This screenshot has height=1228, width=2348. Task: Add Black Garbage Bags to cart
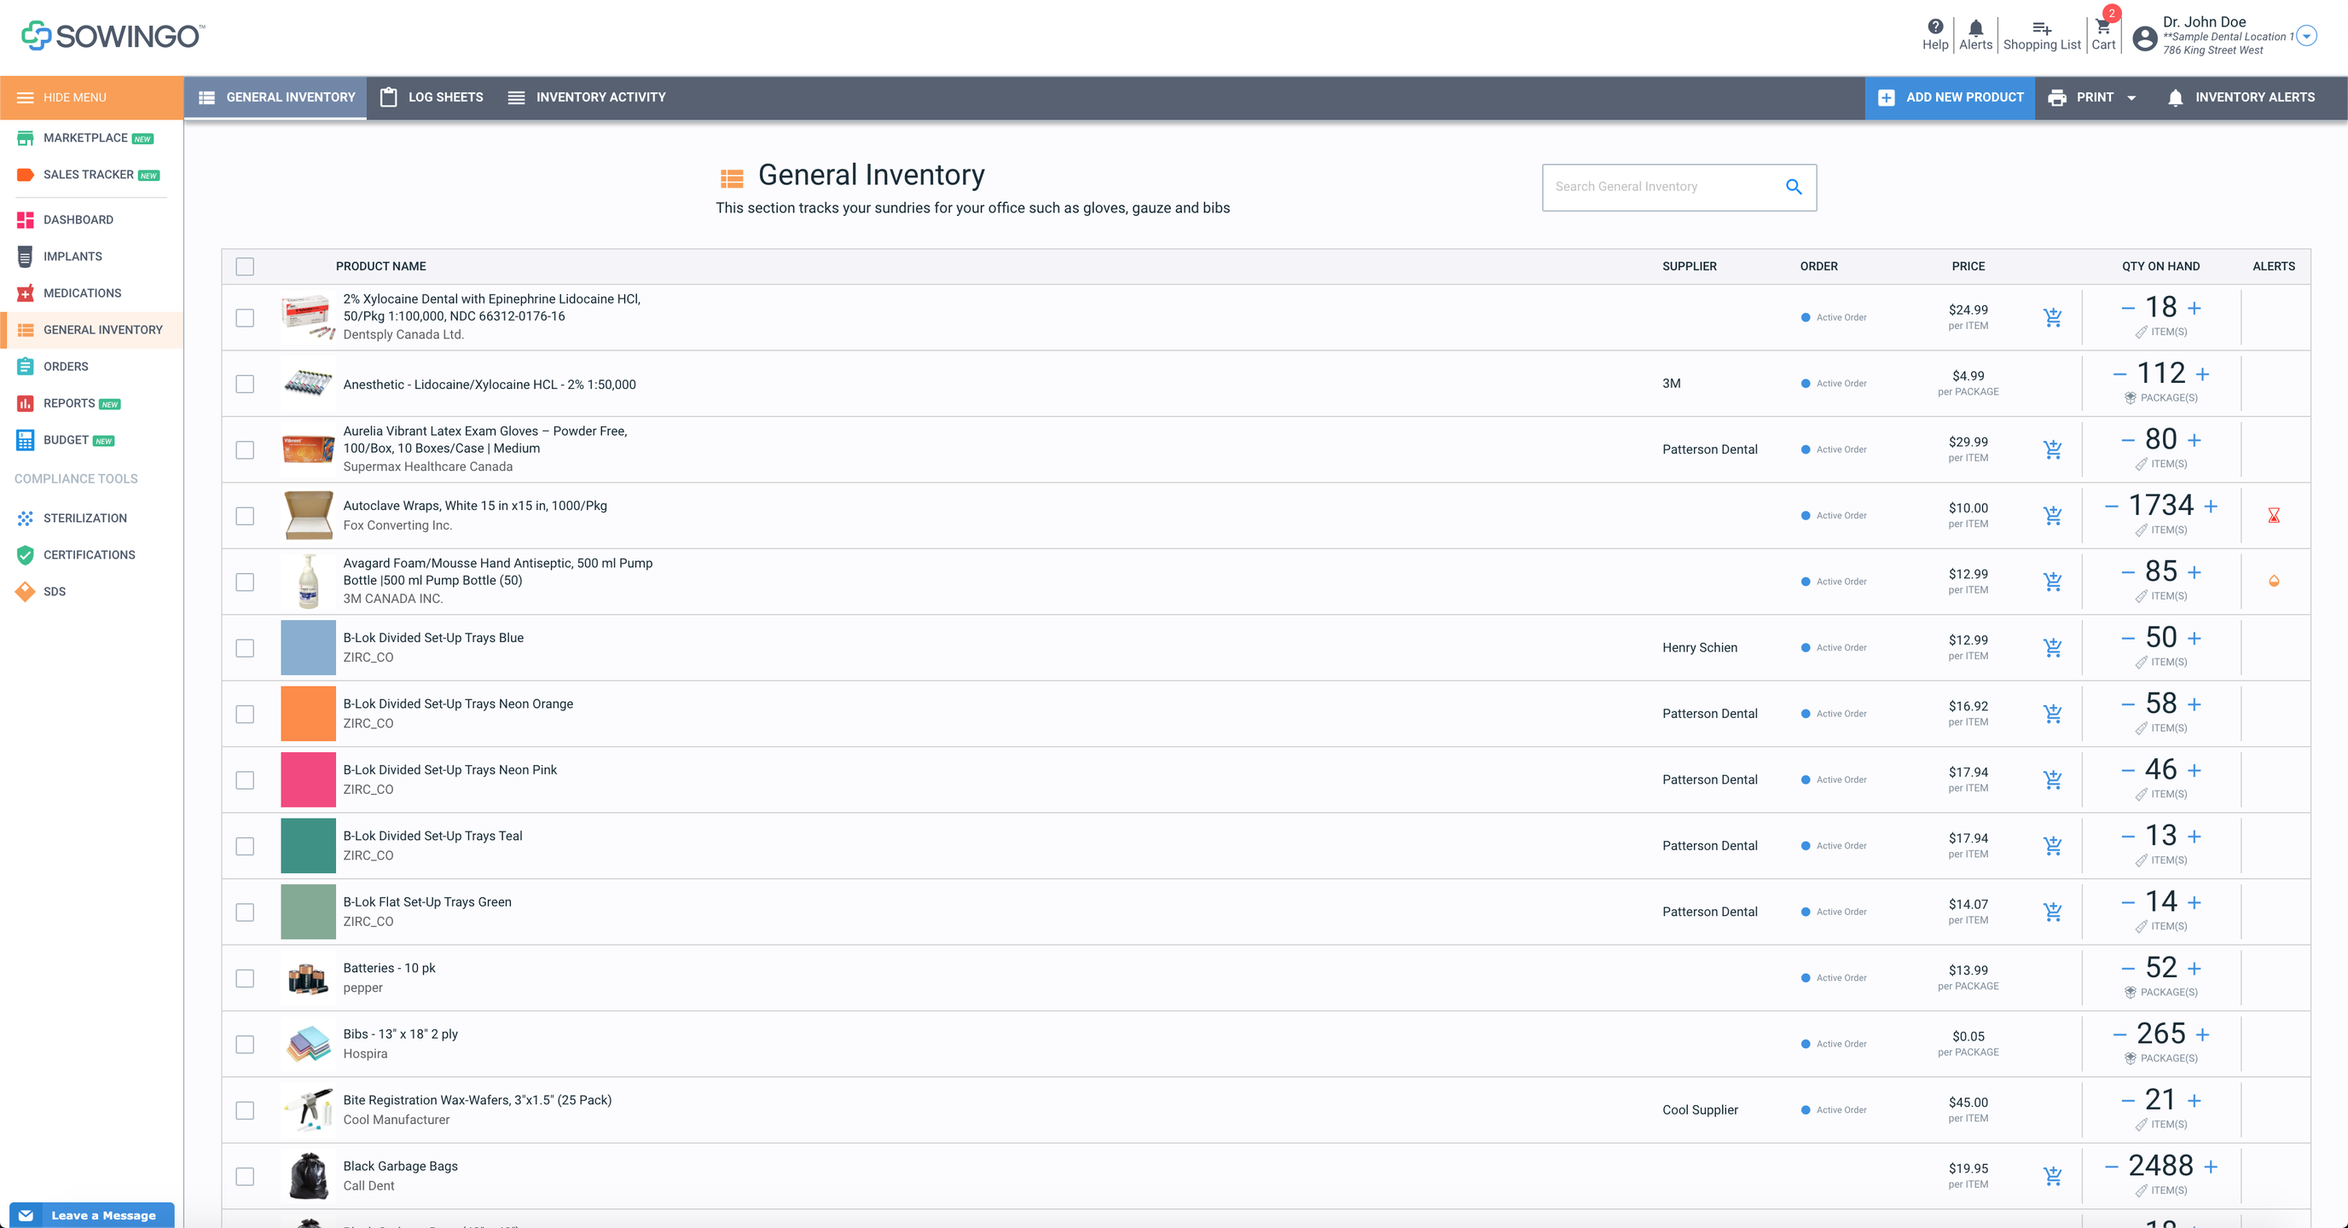click(2052, 1176)
